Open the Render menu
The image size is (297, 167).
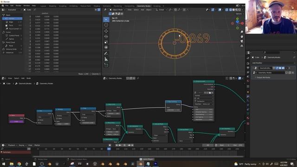(19, 6)
